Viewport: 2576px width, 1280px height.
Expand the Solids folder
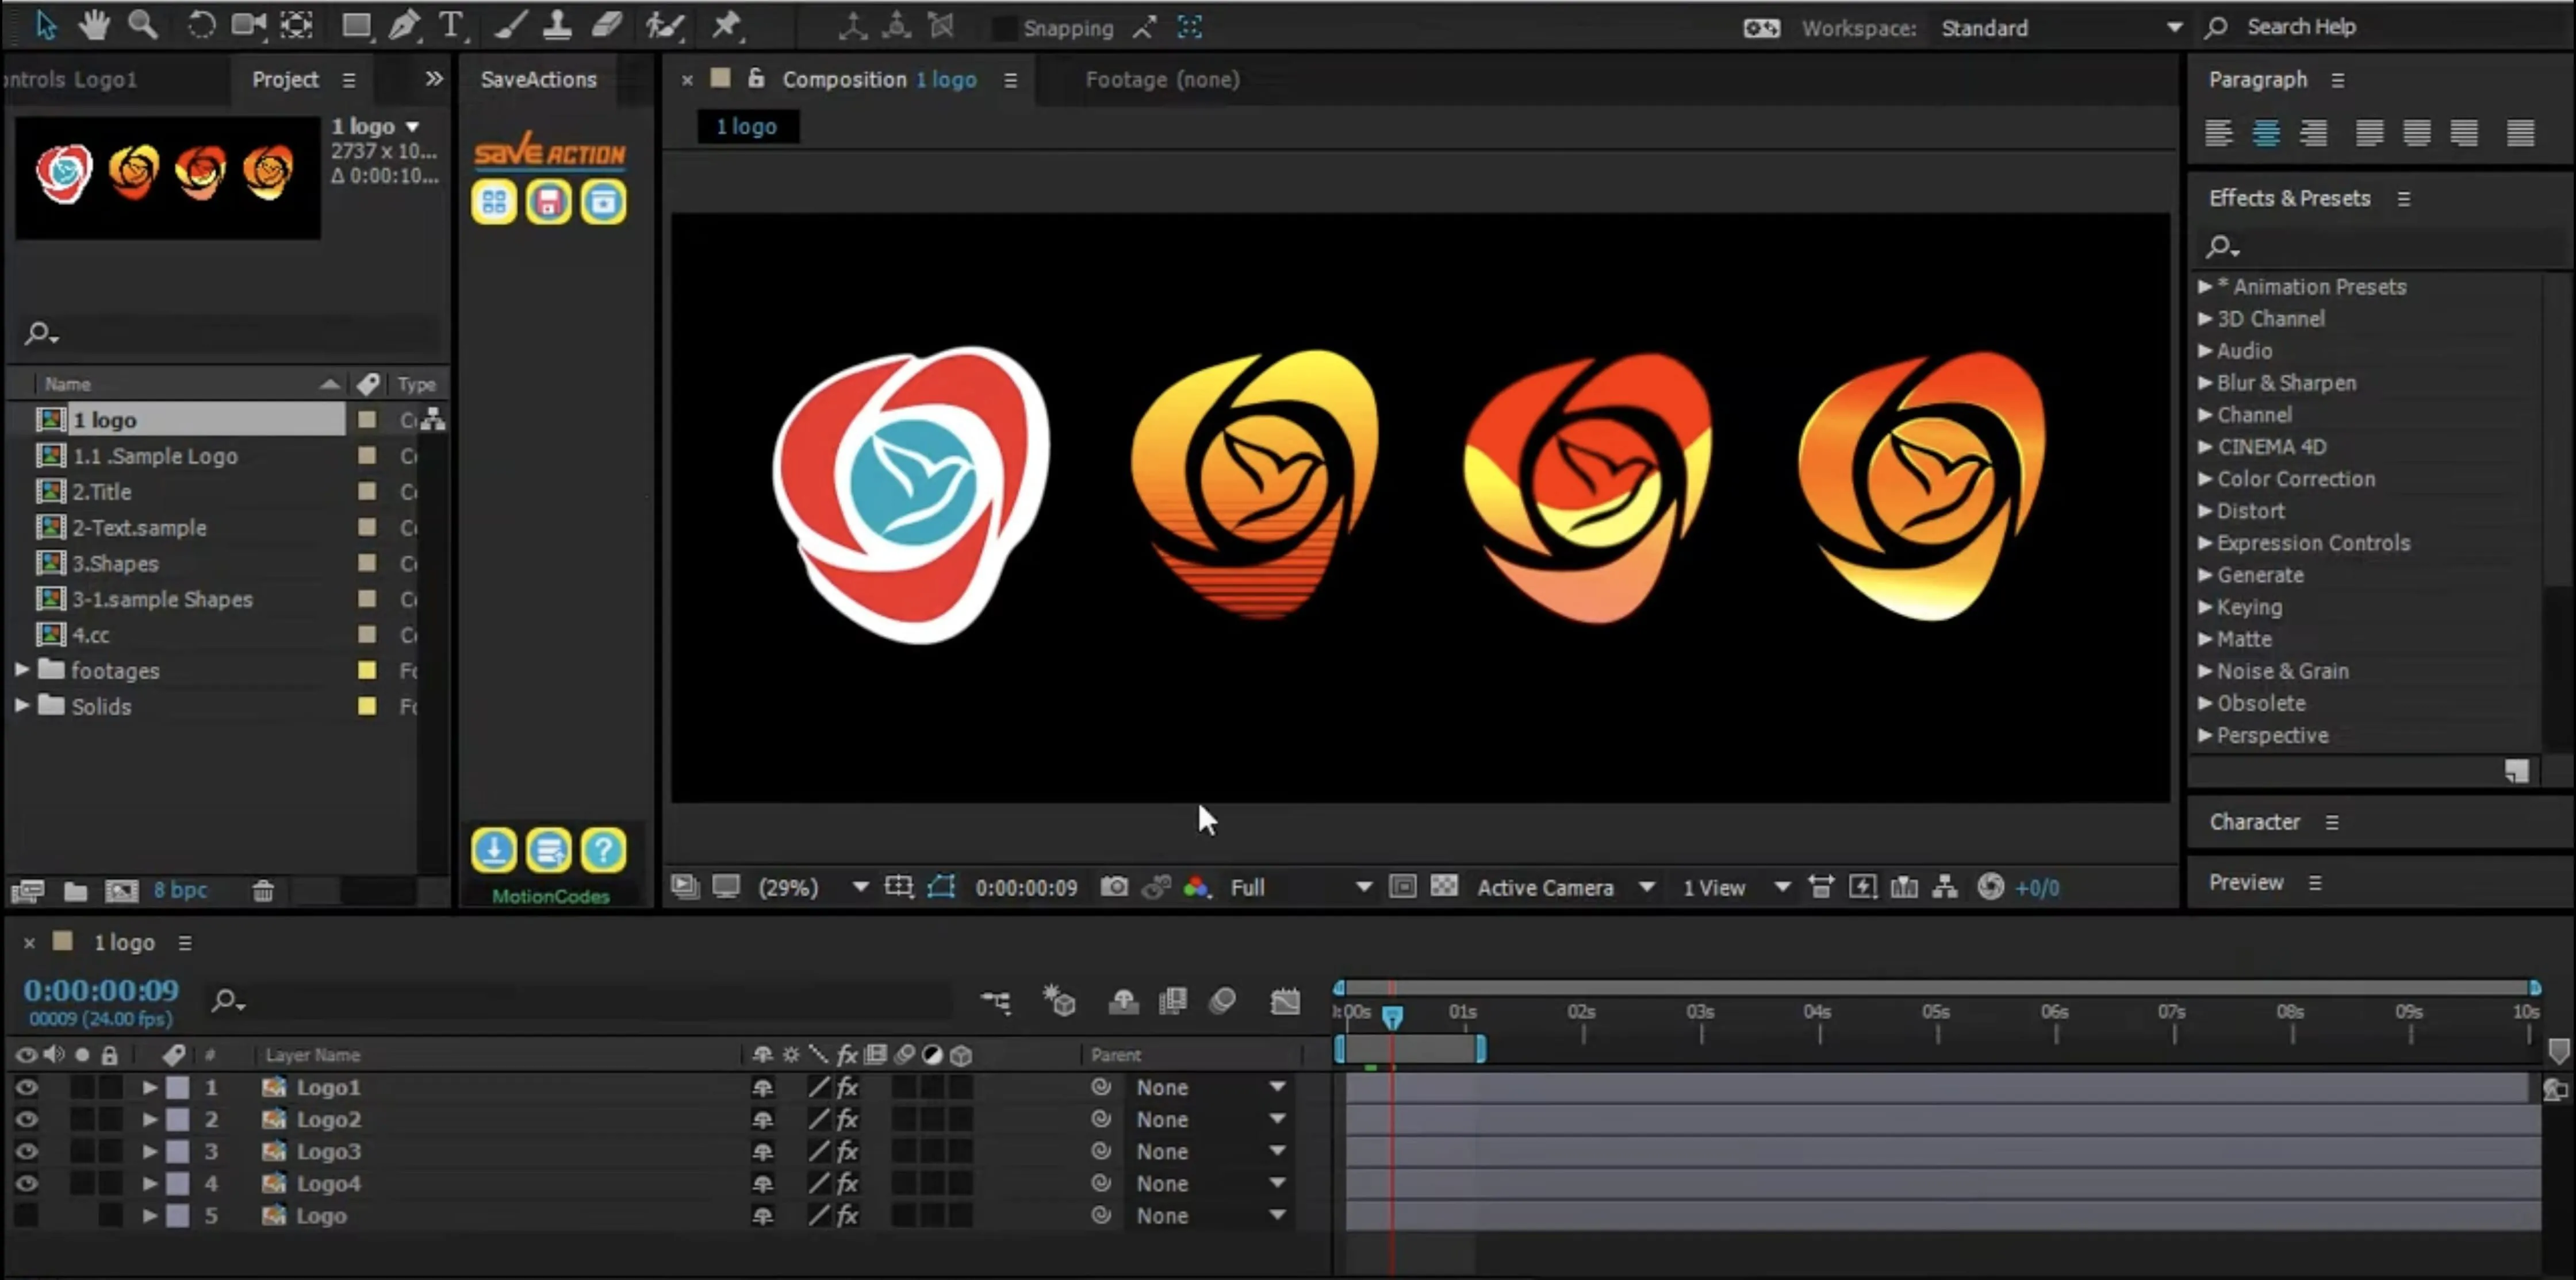[x=21, y=705]
